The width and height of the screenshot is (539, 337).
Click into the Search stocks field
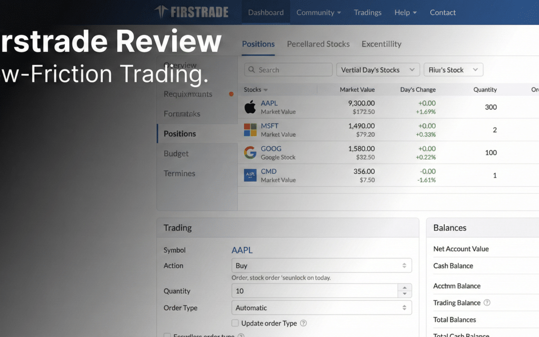pyautogui.click(x=288, y=70)
